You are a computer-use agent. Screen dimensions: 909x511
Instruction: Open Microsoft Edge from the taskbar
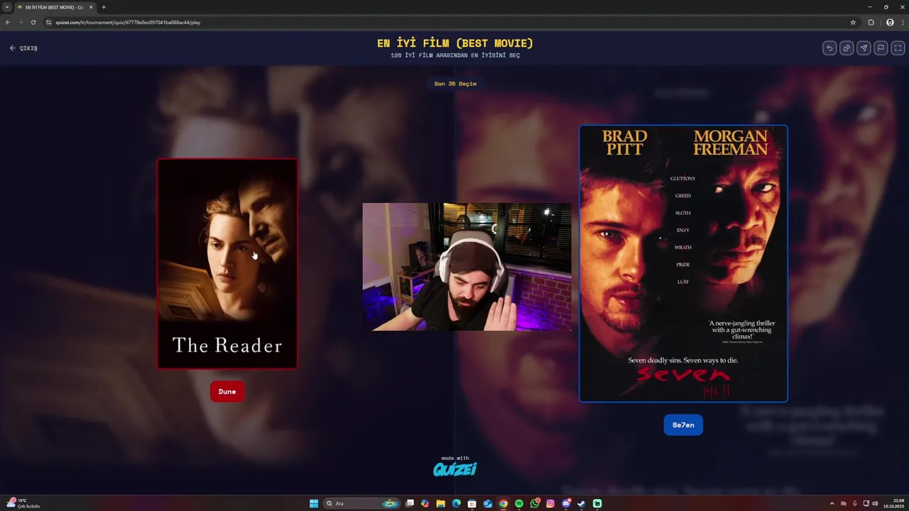456,503
